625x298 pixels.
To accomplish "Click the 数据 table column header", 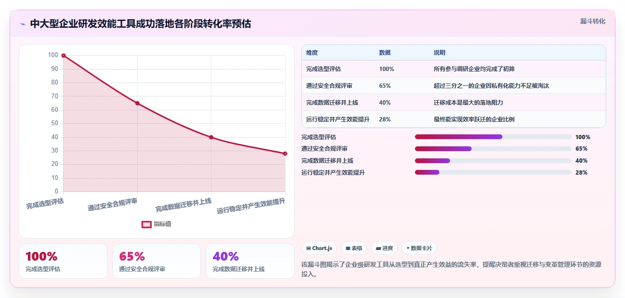I will (385, 53).
